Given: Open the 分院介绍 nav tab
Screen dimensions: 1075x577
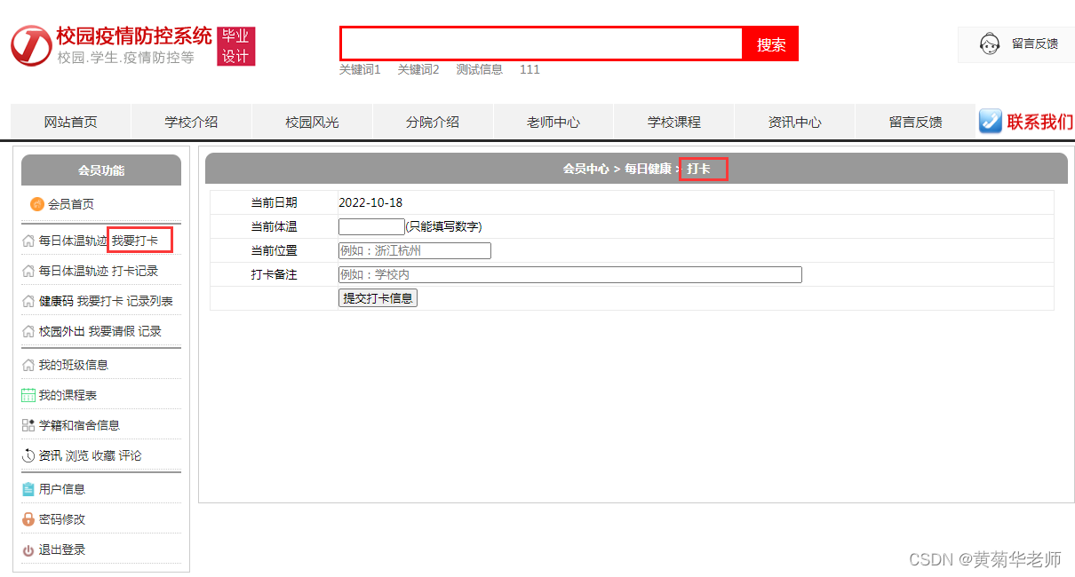Looking at the screenshot, I should (x=434, y=122).
